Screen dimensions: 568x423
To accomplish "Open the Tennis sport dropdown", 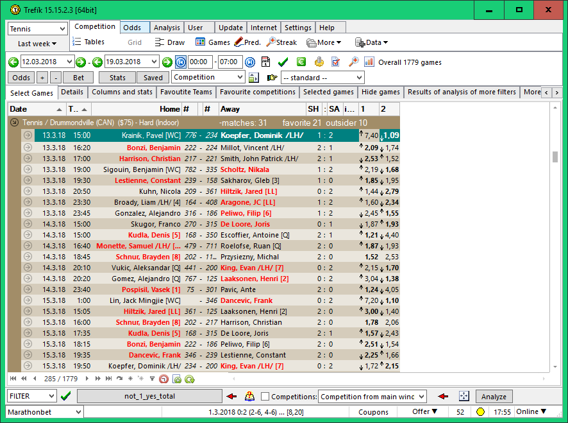I will coord(37,29).
